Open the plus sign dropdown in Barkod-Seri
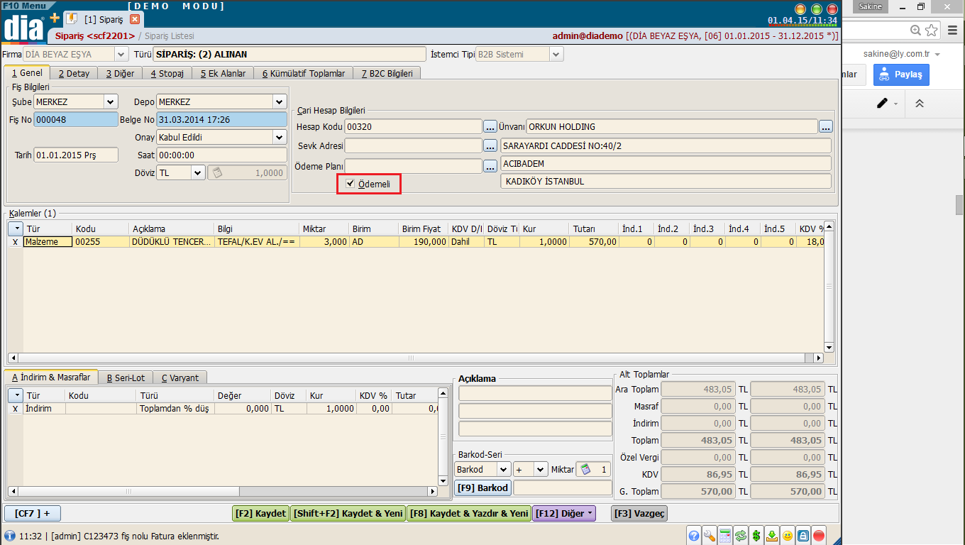965x545 pixels. point(541,469)
